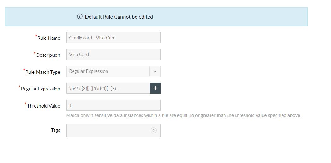Click the 'Rule Match Type' label
The width and height of the screenshot is (331, 163).
pos(43,72)
